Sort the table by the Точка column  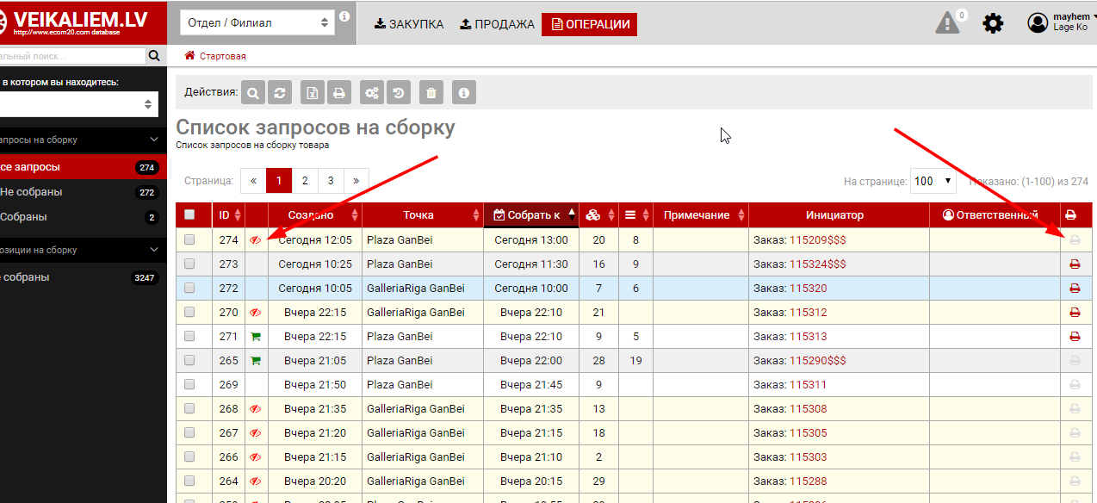coord(418,215)
